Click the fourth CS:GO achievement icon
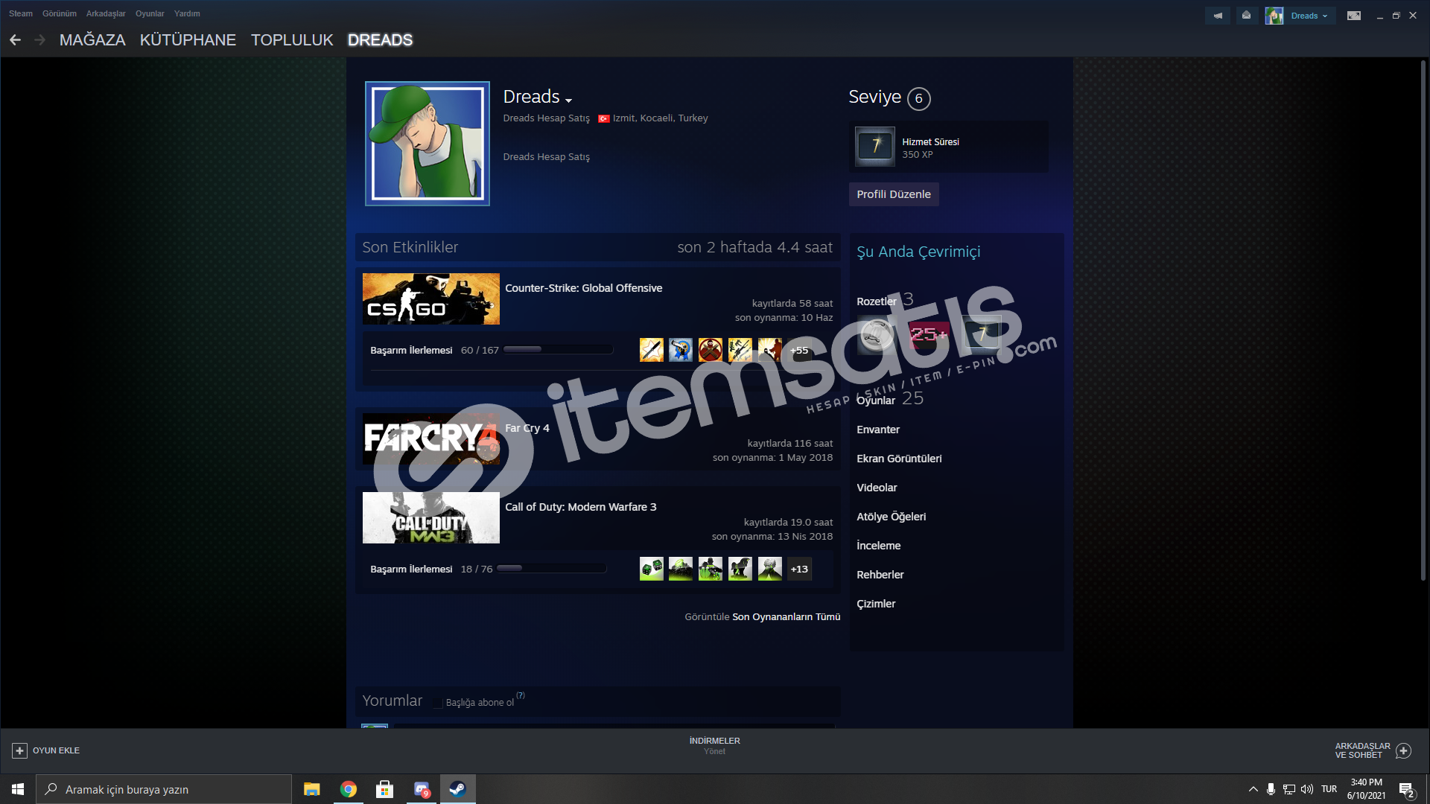1430x804 pixels. (740, 350)
